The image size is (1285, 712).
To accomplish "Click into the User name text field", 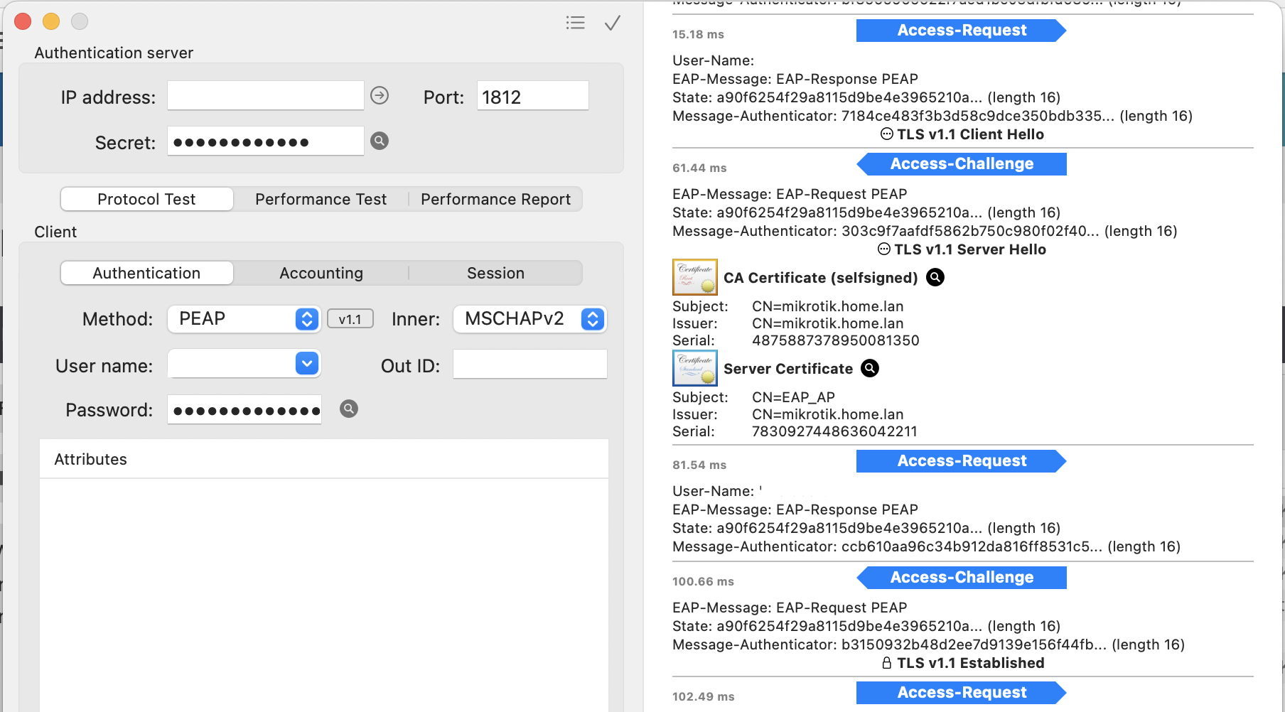I will tap(232, 364).
